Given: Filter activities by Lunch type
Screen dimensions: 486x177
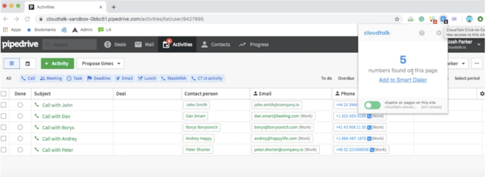Looking at the screenshot, I should [x=147, y=78].
